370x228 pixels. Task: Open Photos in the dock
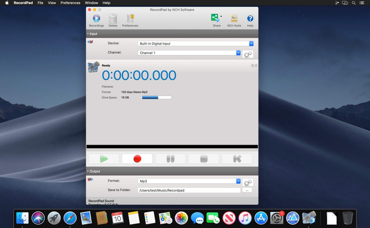coord(181,218)
